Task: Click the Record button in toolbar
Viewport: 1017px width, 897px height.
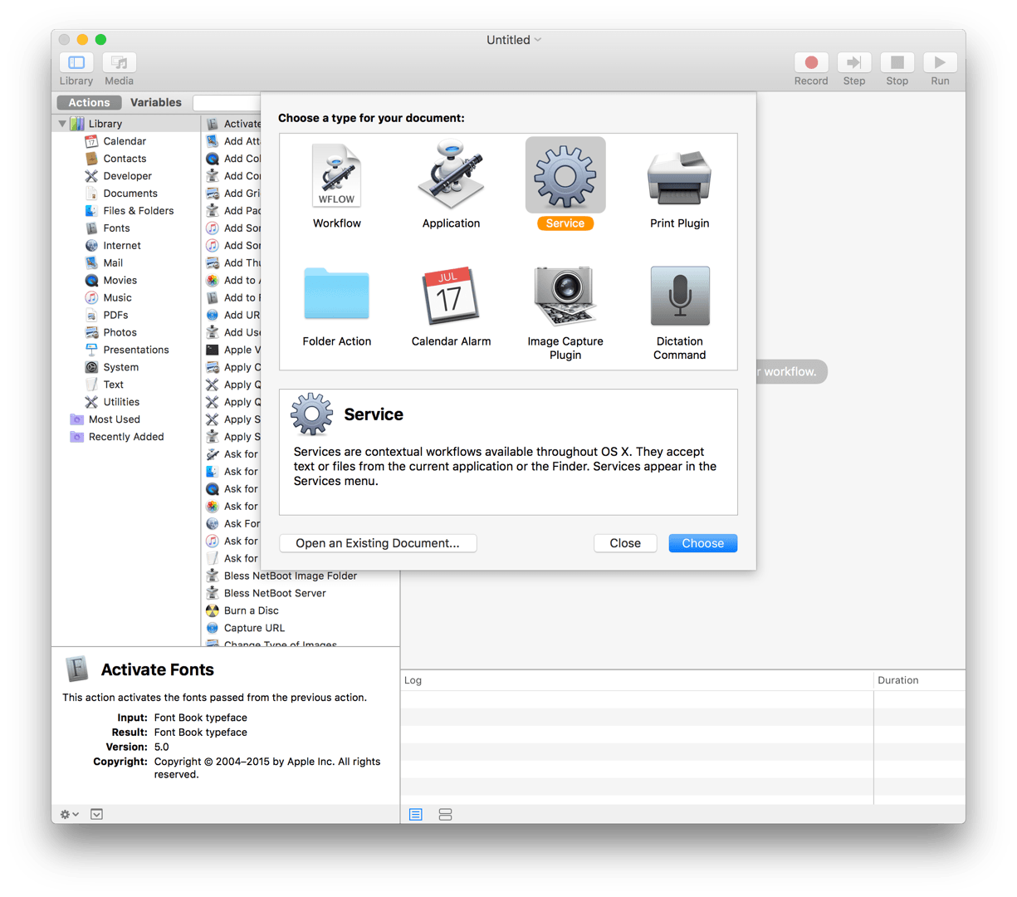Action: coord(811,63)
